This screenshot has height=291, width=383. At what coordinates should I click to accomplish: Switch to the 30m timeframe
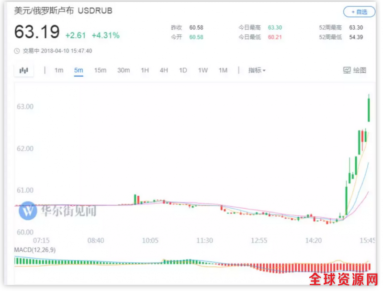point(124,70)
